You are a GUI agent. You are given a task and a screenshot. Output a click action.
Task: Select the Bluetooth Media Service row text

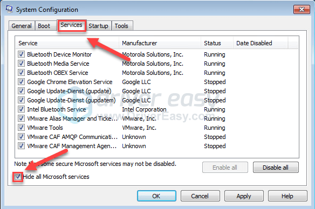(58, 64)
